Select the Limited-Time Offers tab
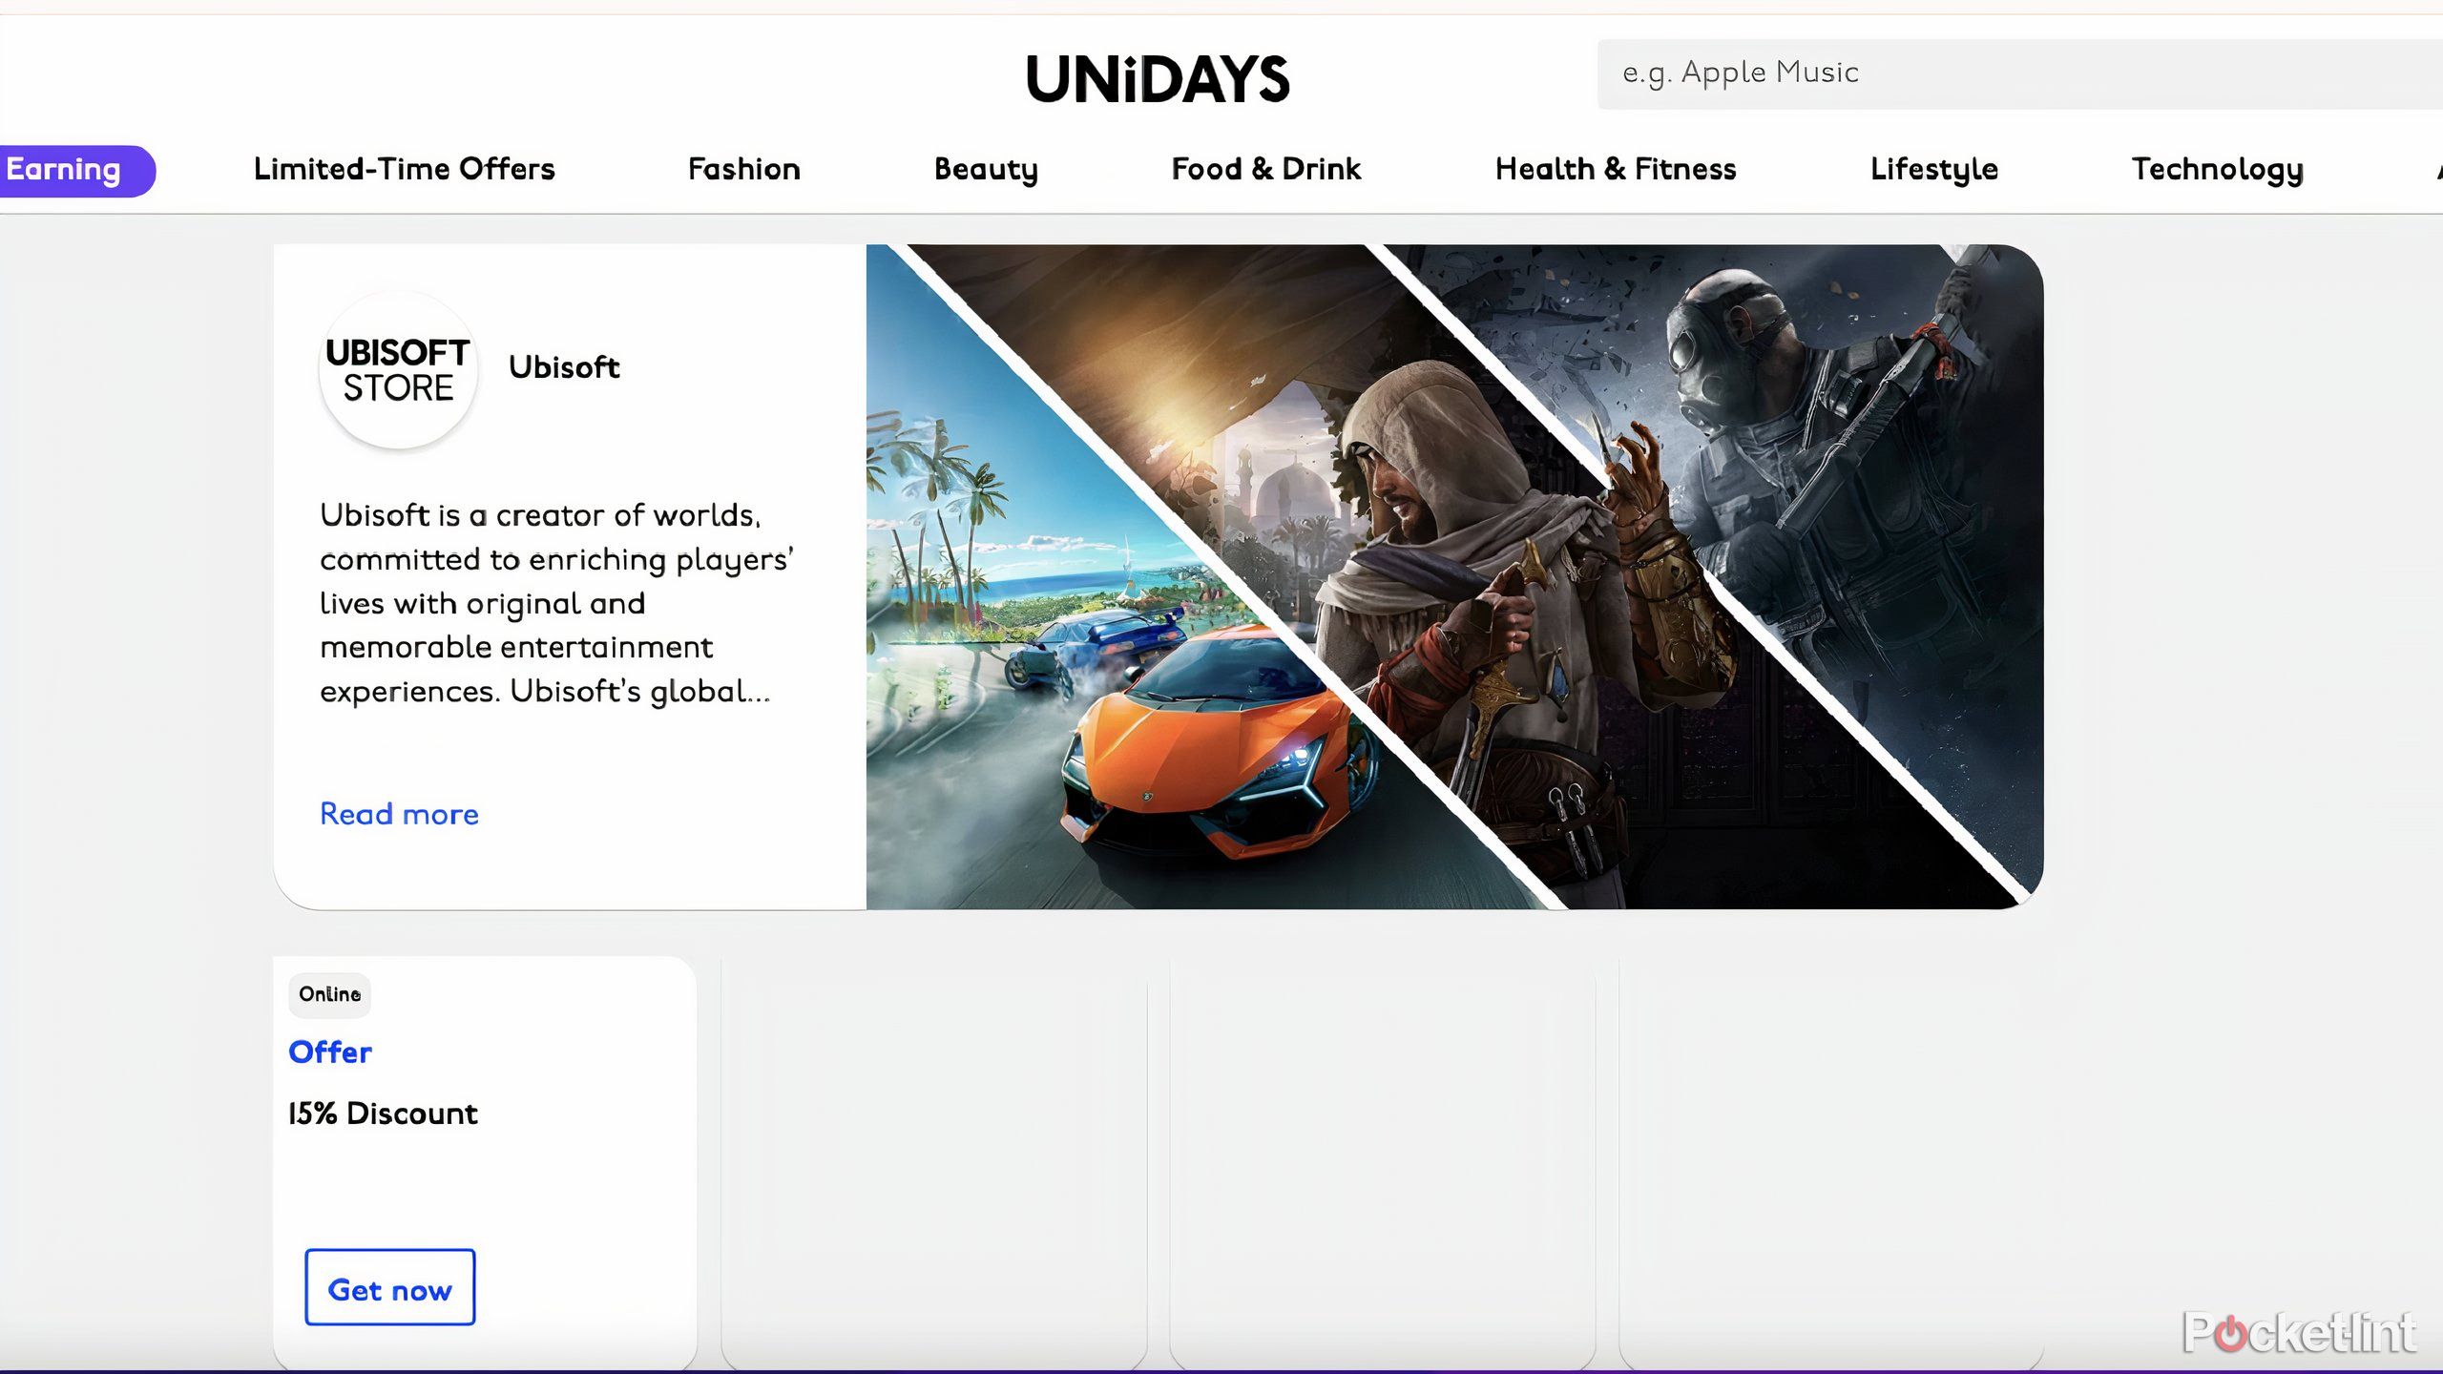Image resolution: width=2443 pixels, height=1374 pixels. (403, 170)
